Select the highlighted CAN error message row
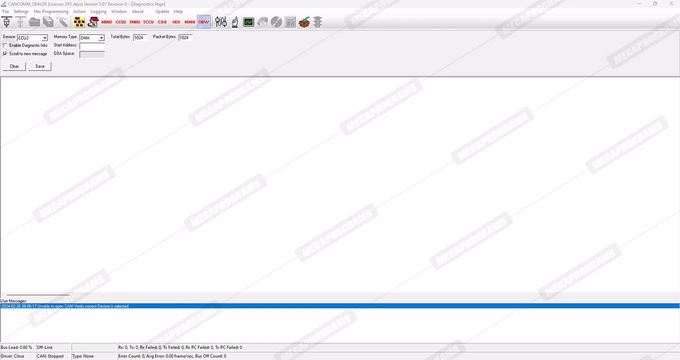 pyautogui.click(x=199, y=306)
